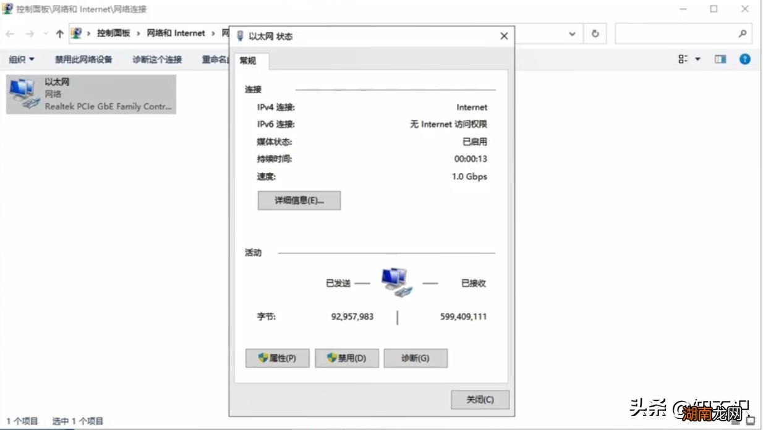This screenshot has width=763, height=430.
Task: Open 详细信息(E) details dialog
Action: (299, 200)
